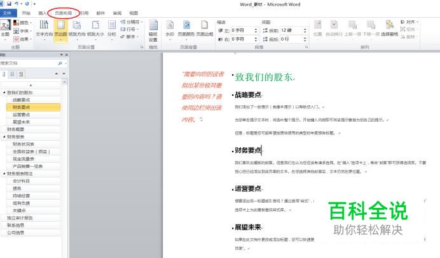Adjust the right indent spinner arrows
The width and height of the screenshot is (440, 258).
(x=256, y=39)
